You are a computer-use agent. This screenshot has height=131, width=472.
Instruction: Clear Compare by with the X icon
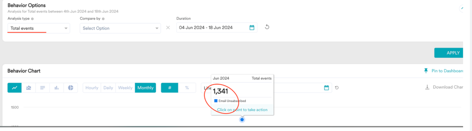[168, 28]
